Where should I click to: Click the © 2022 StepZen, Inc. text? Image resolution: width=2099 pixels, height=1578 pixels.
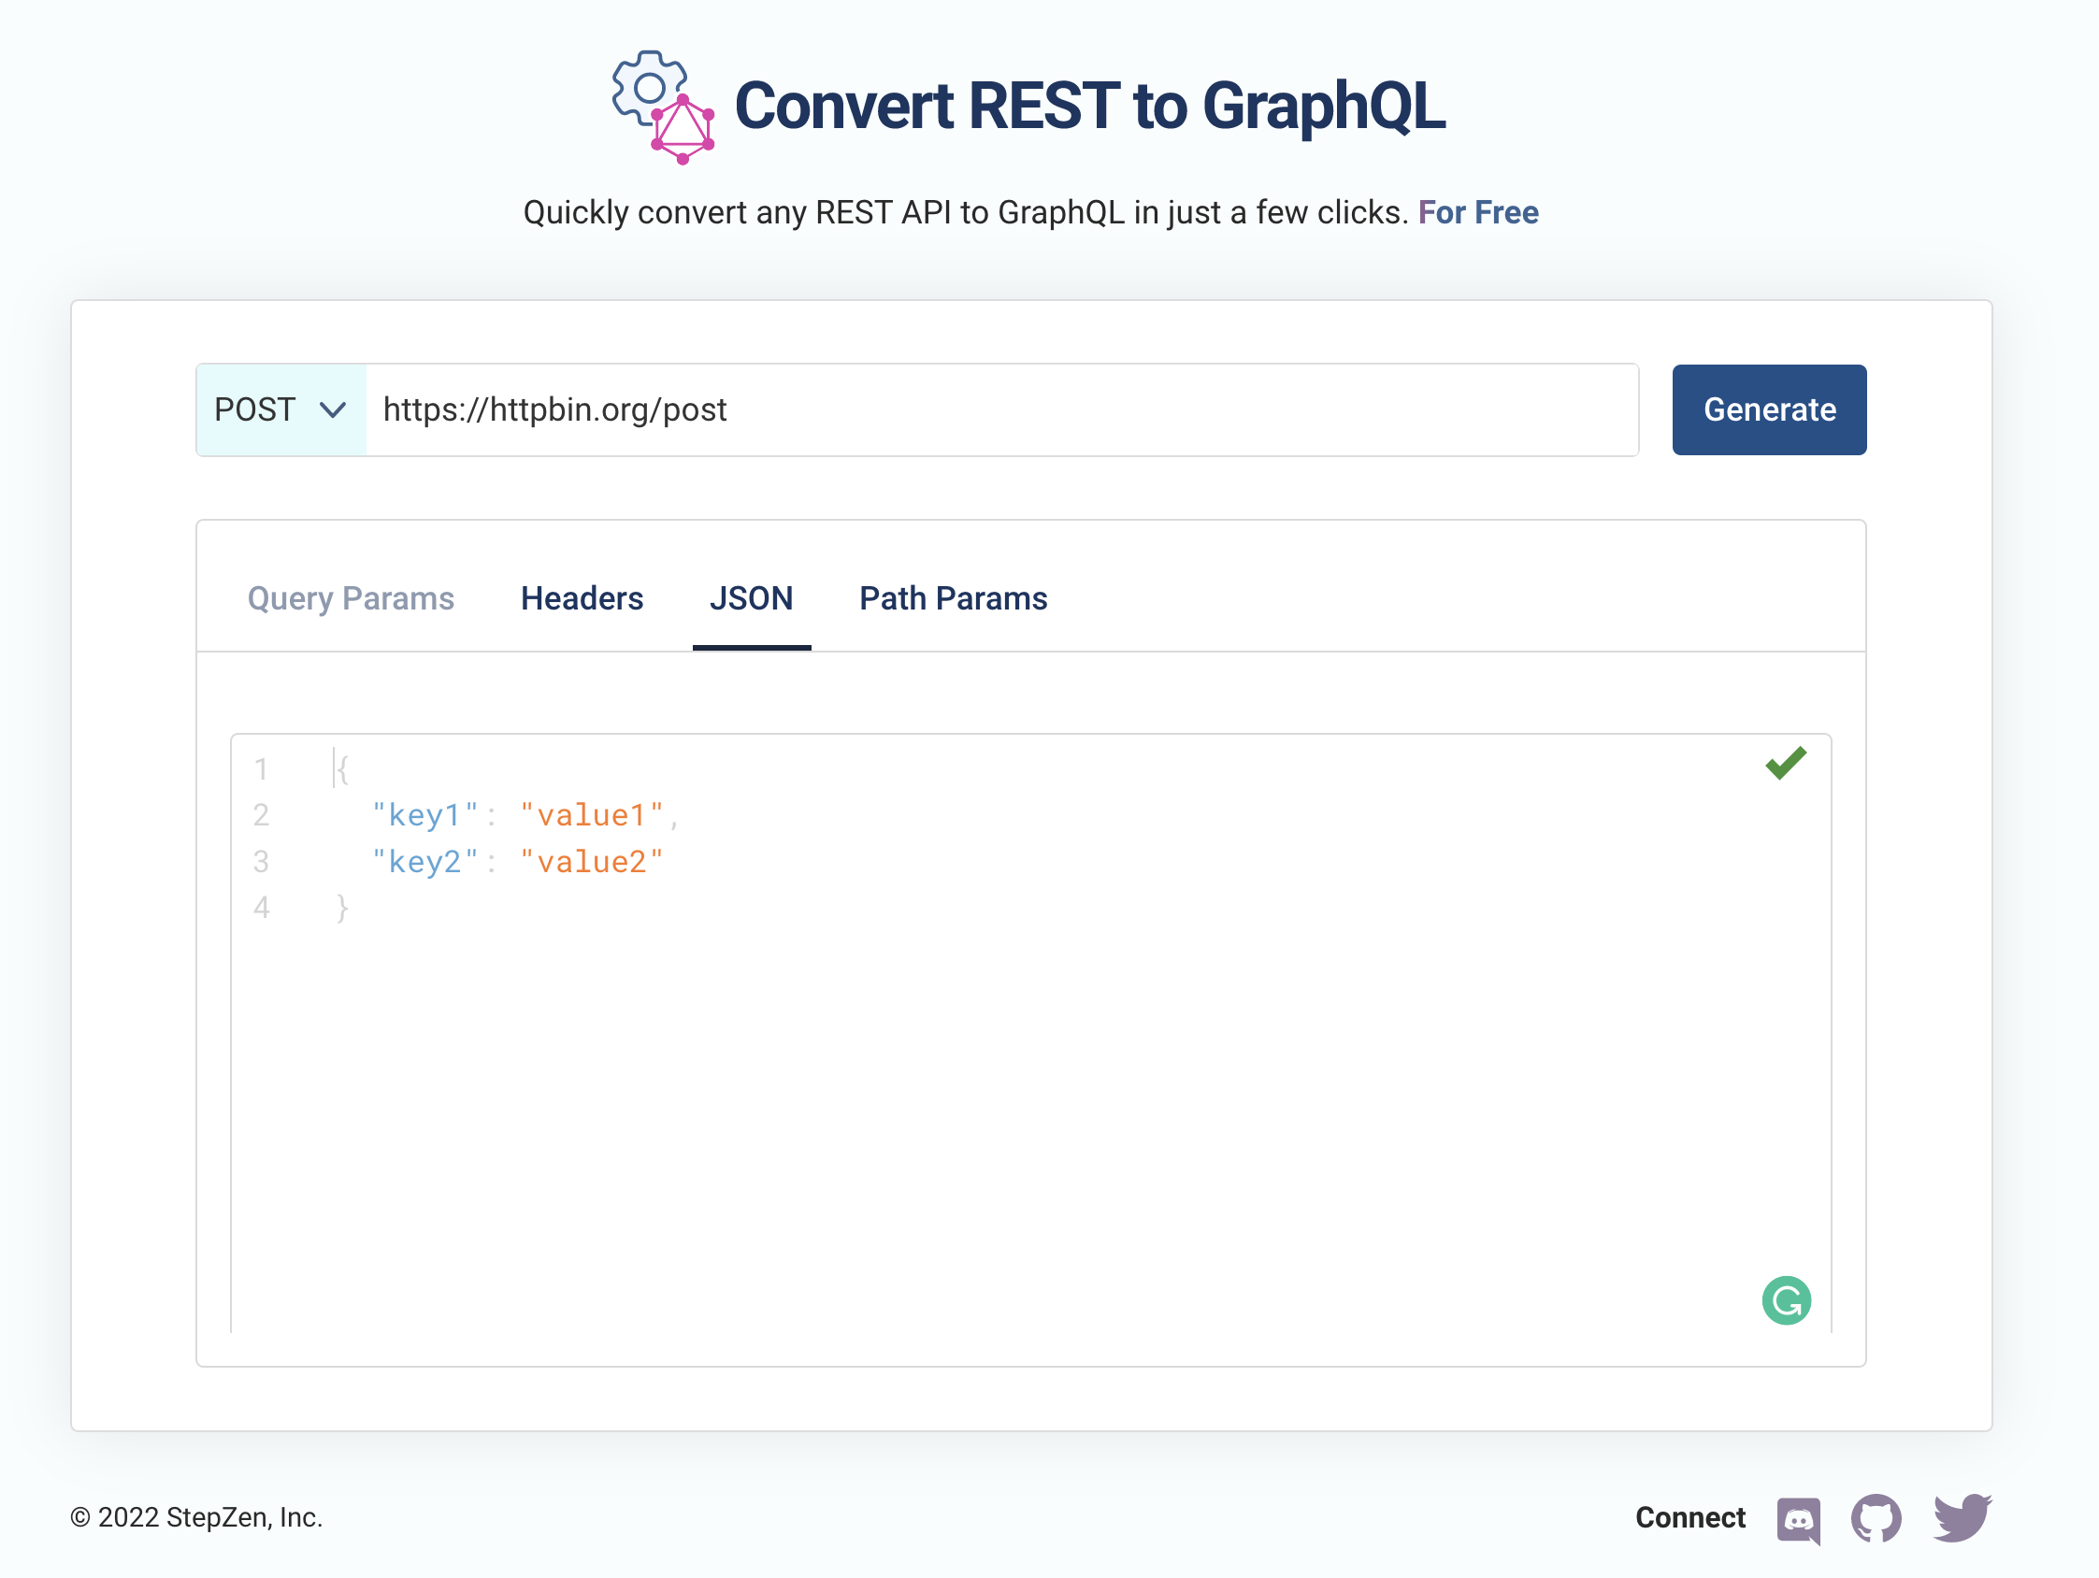point(196,1517)
